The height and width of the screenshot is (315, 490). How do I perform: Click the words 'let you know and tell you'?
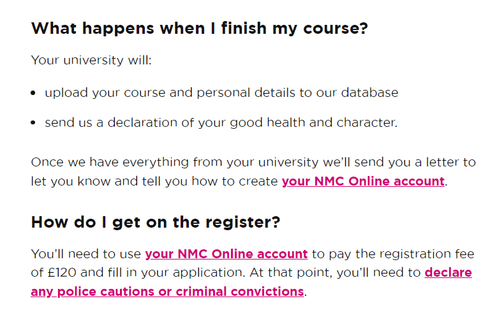pos(109,181)
